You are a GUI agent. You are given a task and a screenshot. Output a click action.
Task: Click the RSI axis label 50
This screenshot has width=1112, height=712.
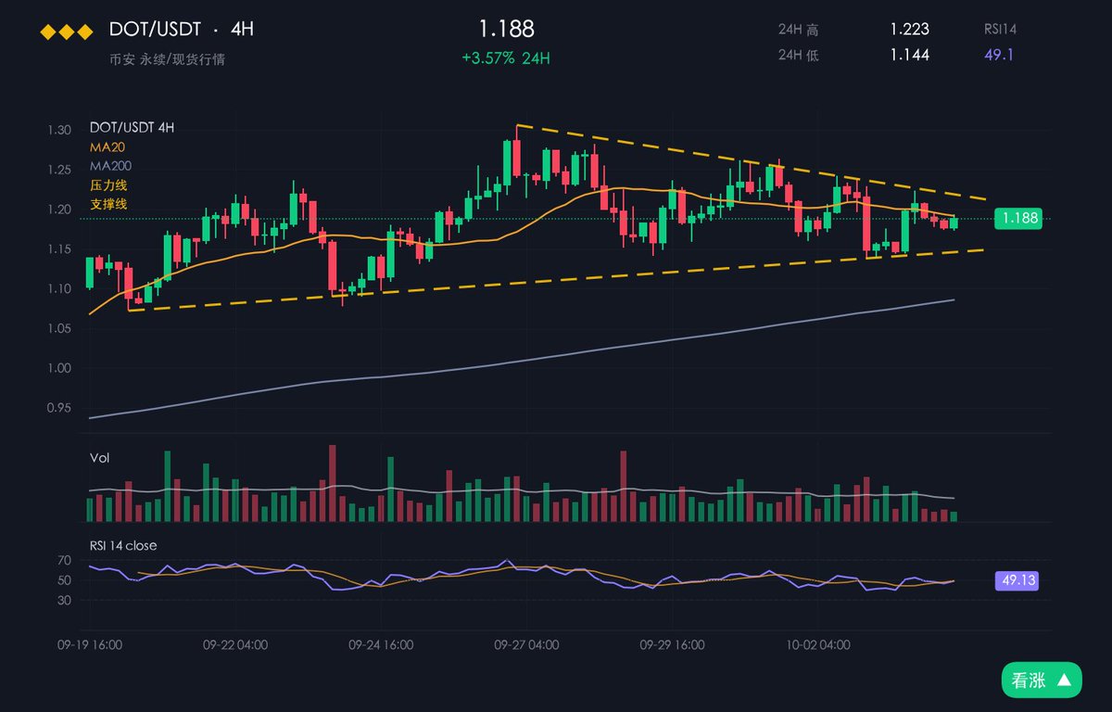(x=65, y=580)
